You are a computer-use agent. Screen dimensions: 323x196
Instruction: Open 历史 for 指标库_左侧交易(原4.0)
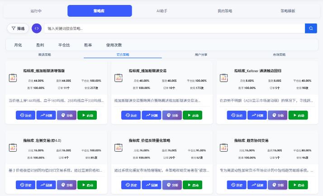25,185
